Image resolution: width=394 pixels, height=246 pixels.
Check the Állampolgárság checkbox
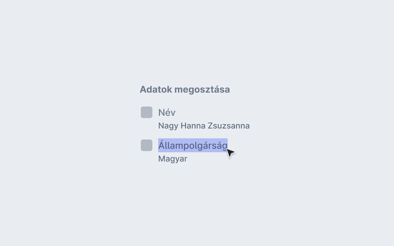coord(147,145)
